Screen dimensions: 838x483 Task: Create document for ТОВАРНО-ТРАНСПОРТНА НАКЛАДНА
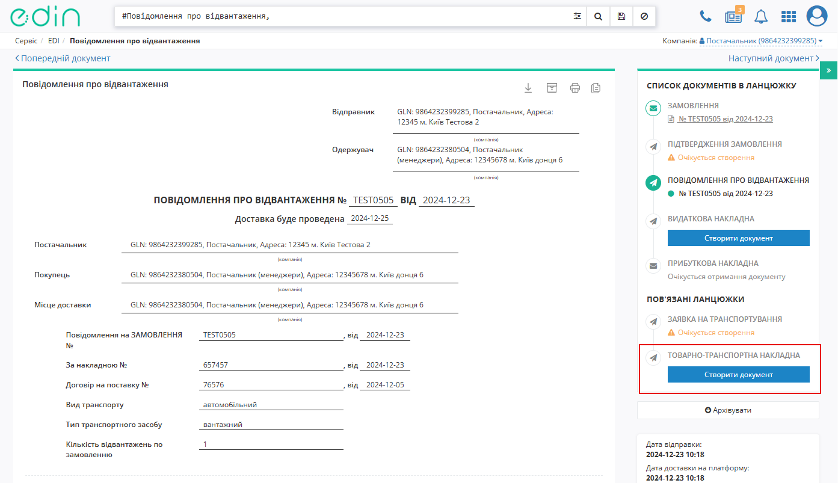point(738,375)
